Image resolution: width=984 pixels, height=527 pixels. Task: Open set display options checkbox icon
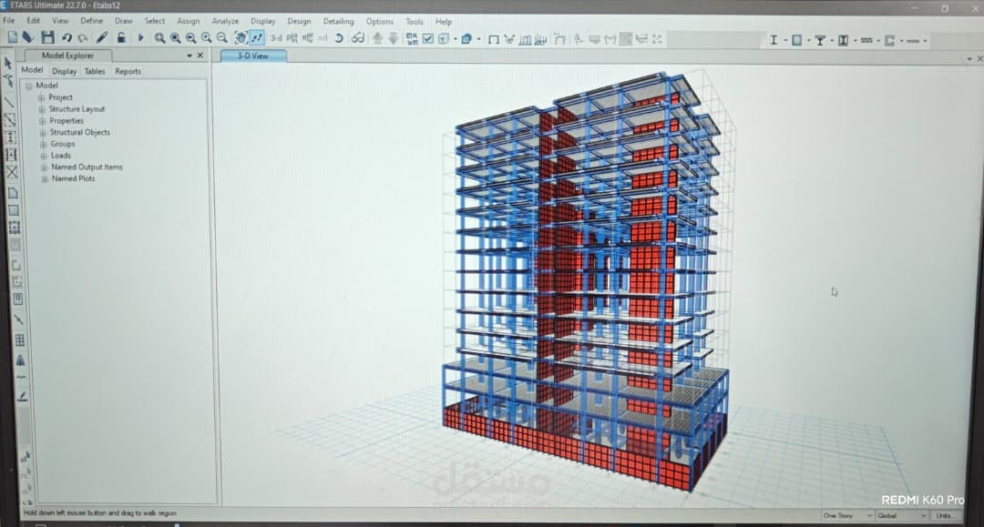[428, 39]
